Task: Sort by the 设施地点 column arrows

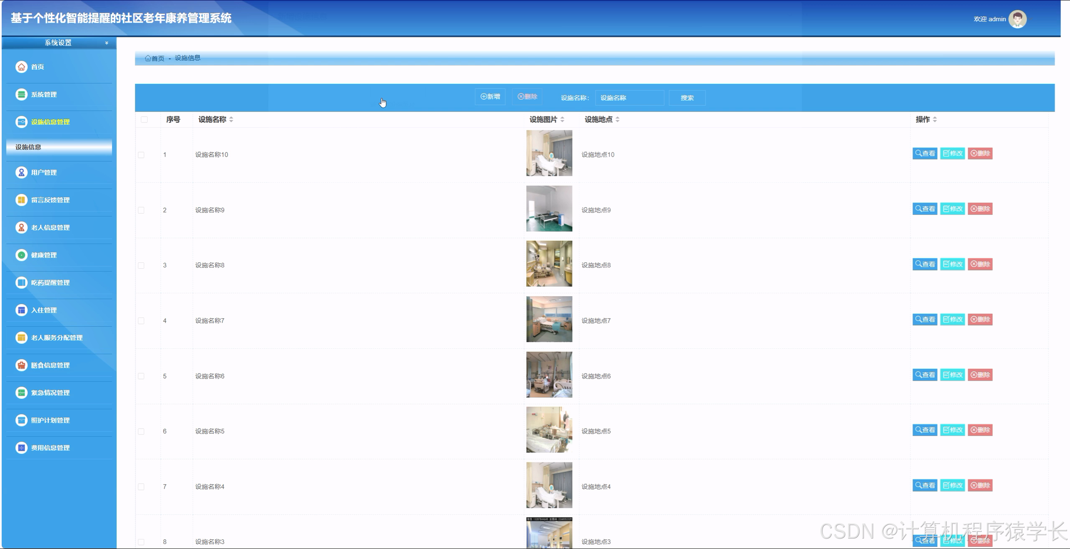Action: point(617,119)
